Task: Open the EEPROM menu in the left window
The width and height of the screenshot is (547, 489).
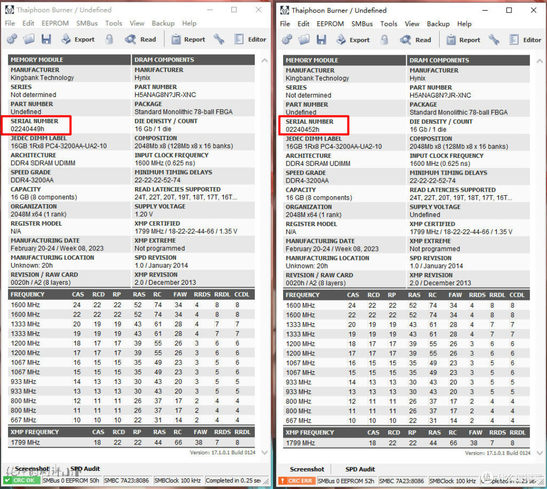Action: point(55,23)
